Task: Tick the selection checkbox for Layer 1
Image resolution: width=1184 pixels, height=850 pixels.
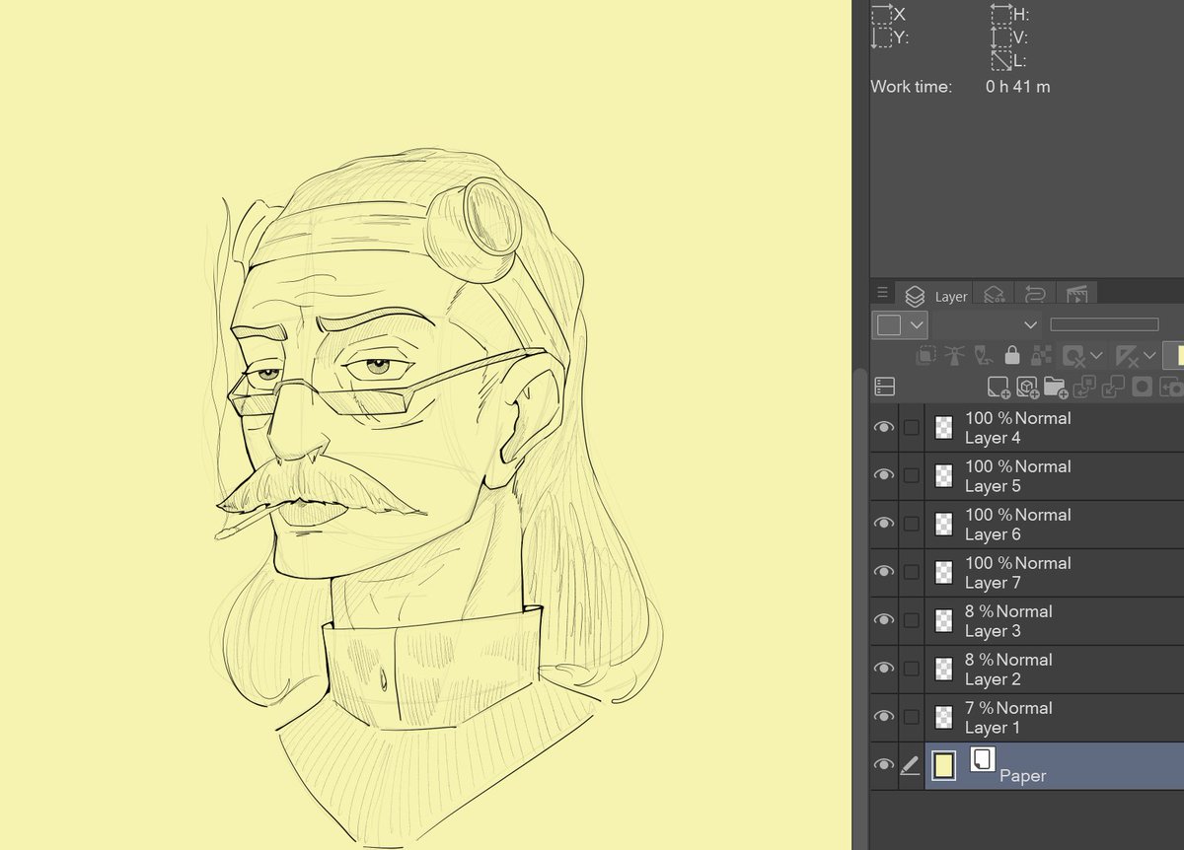Action: [911, 717]
